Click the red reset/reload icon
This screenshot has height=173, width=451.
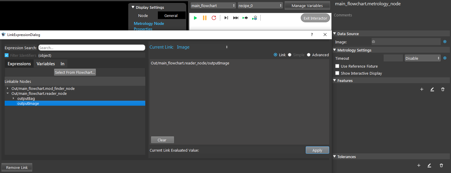(x=214, y=18)
